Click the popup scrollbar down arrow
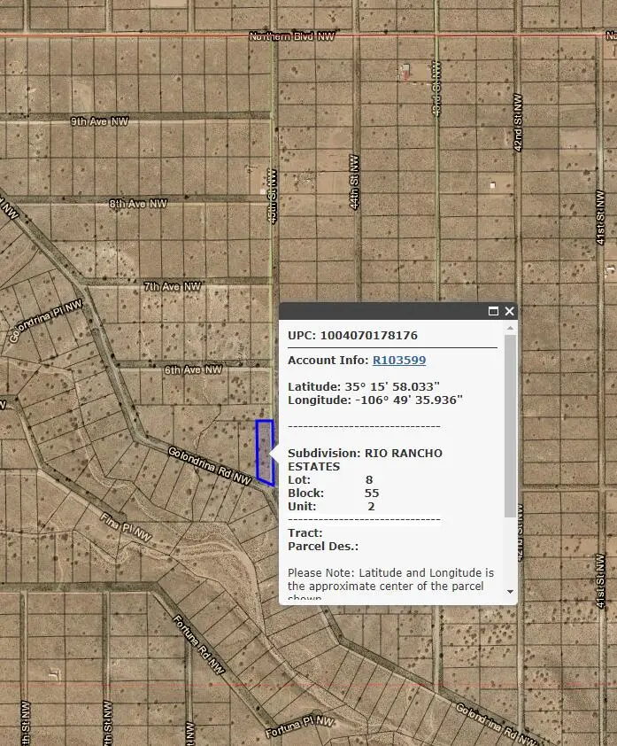 click(x=510, y=591)
